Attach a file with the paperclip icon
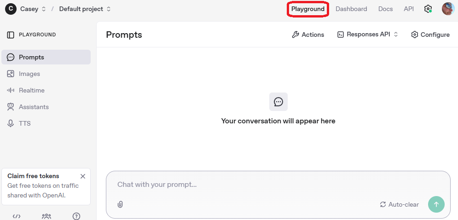The image size is (458, 220). pos(120,204)
